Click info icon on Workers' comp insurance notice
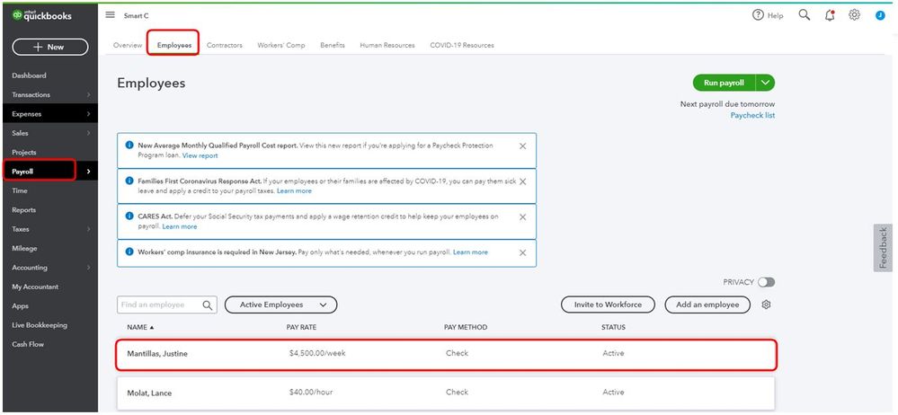Viewport: 898px width, 415px height. pyautogui.click(x=129, y=252)
